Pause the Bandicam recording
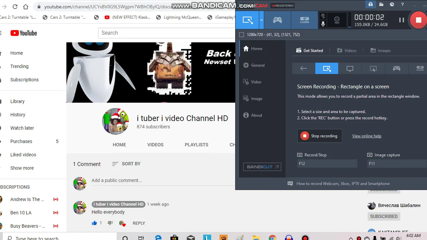This screenshot has width=427, height=240. pos(402,20)
